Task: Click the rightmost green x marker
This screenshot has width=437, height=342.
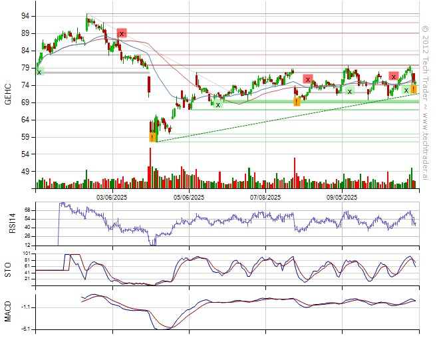Action: click(x=406, y=90)
